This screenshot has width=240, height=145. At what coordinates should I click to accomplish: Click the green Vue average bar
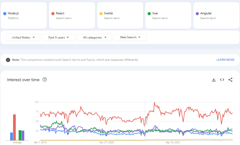[x=20, y=135]
